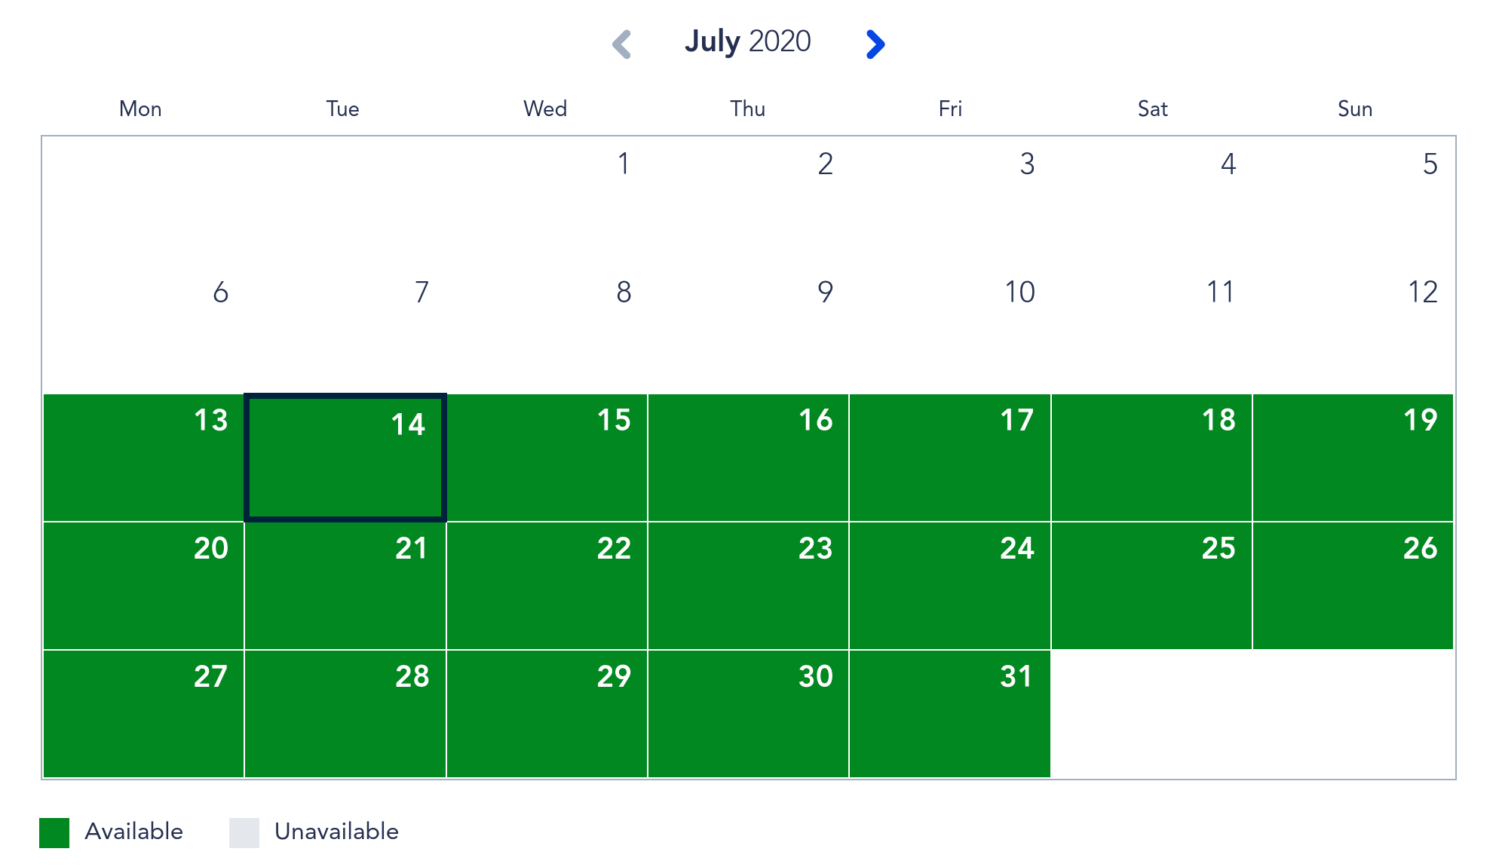Image resolution: width=1496 pixels, height=867 pixels.
Task: Click unavailable date July 8
Action: click(x=547, y=329)
